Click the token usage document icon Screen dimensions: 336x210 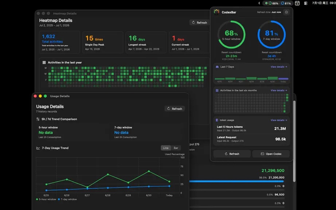click(x=217, y=120)
